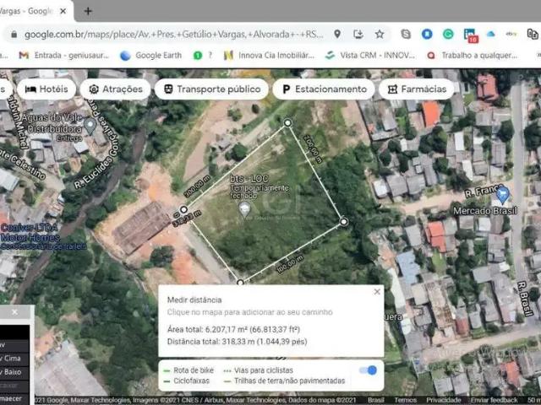Select the Atrações category chip

click(x=115, y=89)
